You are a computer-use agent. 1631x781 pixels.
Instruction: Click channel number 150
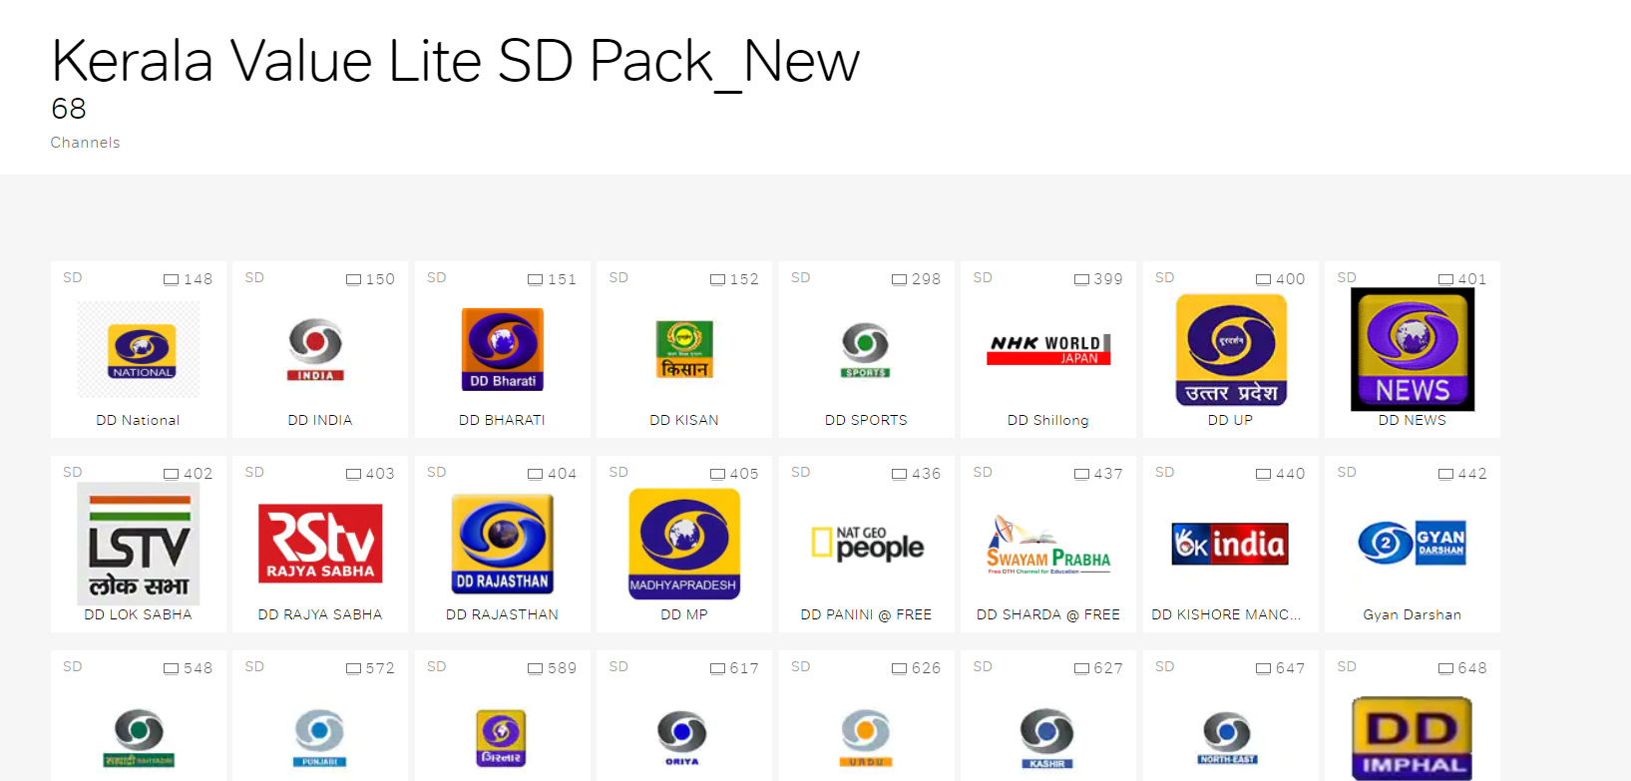click(380, 279)
